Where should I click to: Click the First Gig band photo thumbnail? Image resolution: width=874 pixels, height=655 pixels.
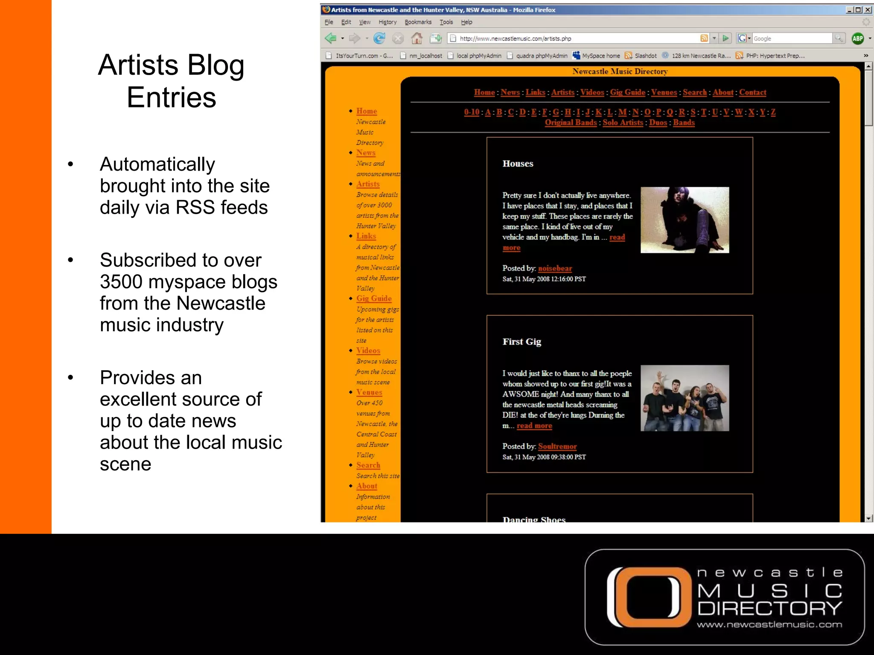coord(685,398)
